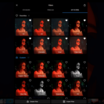Apply the A3 filter thumbnail
This screenshot has height=104, width=104.
pos(42,27)
